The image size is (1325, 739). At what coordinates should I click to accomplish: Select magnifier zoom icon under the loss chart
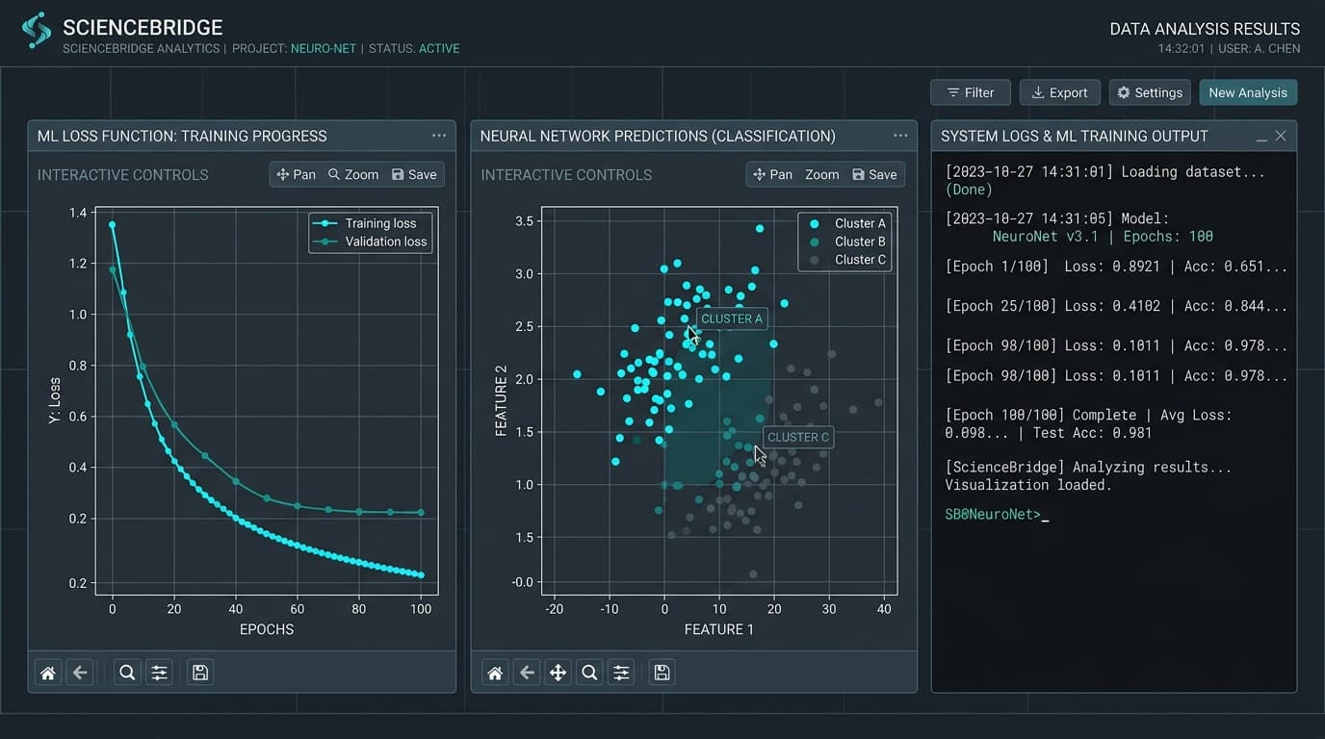pyautogui.click(x=126, y=673)
